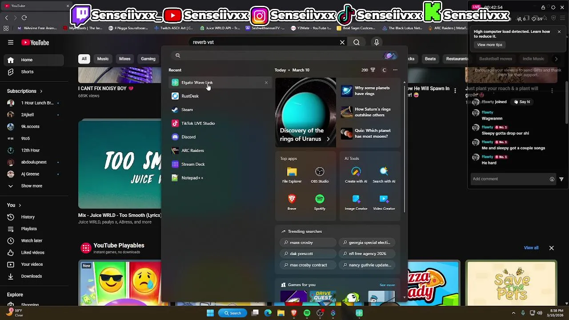Open the rewards trophy icon showing 200
Viewport: 569px width, 320px height.
[373, 70]
